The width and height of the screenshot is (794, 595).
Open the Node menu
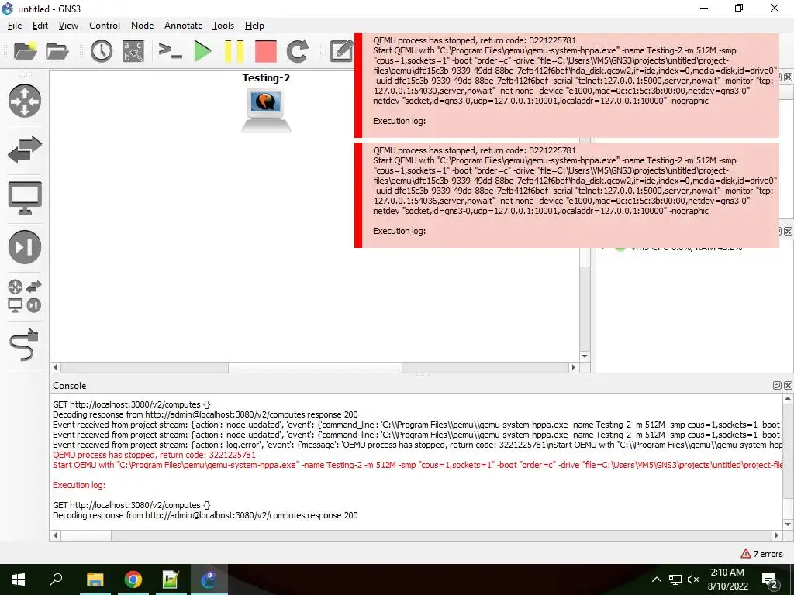point(143,26)
